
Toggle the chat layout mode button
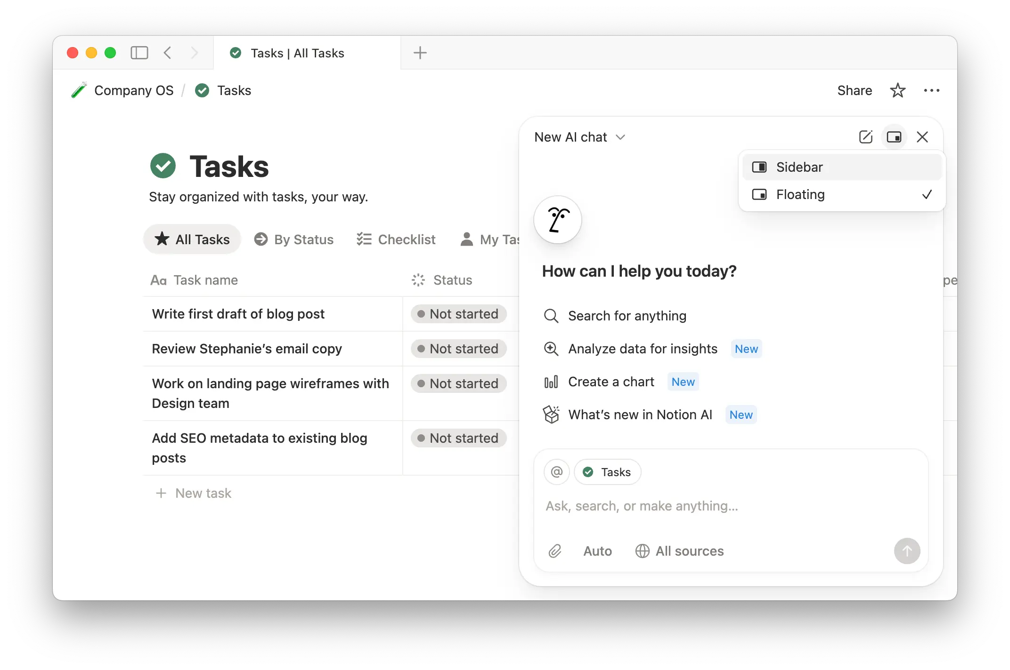tap(894, 137)
